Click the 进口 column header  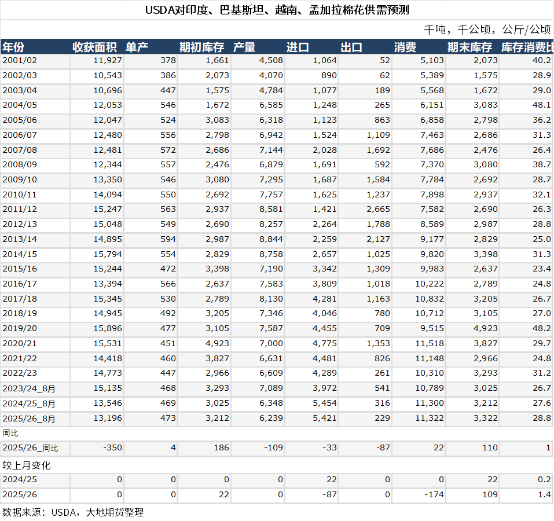[298, 47]
